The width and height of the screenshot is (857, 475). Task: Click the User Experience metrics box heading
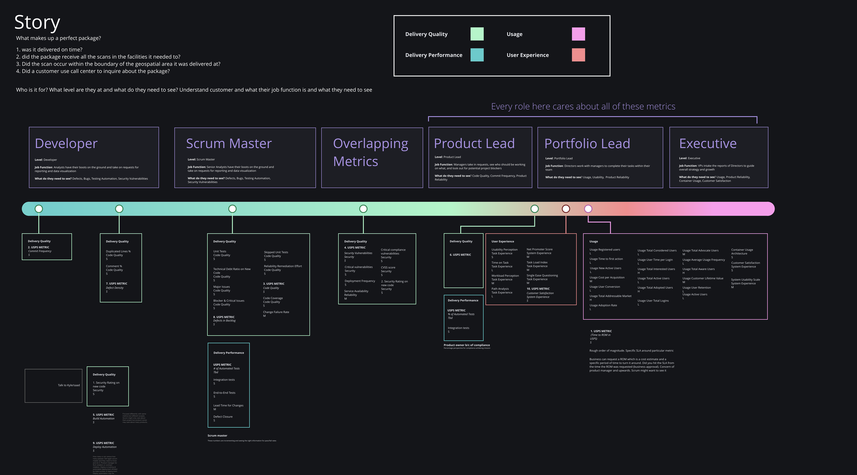[503, 242]
